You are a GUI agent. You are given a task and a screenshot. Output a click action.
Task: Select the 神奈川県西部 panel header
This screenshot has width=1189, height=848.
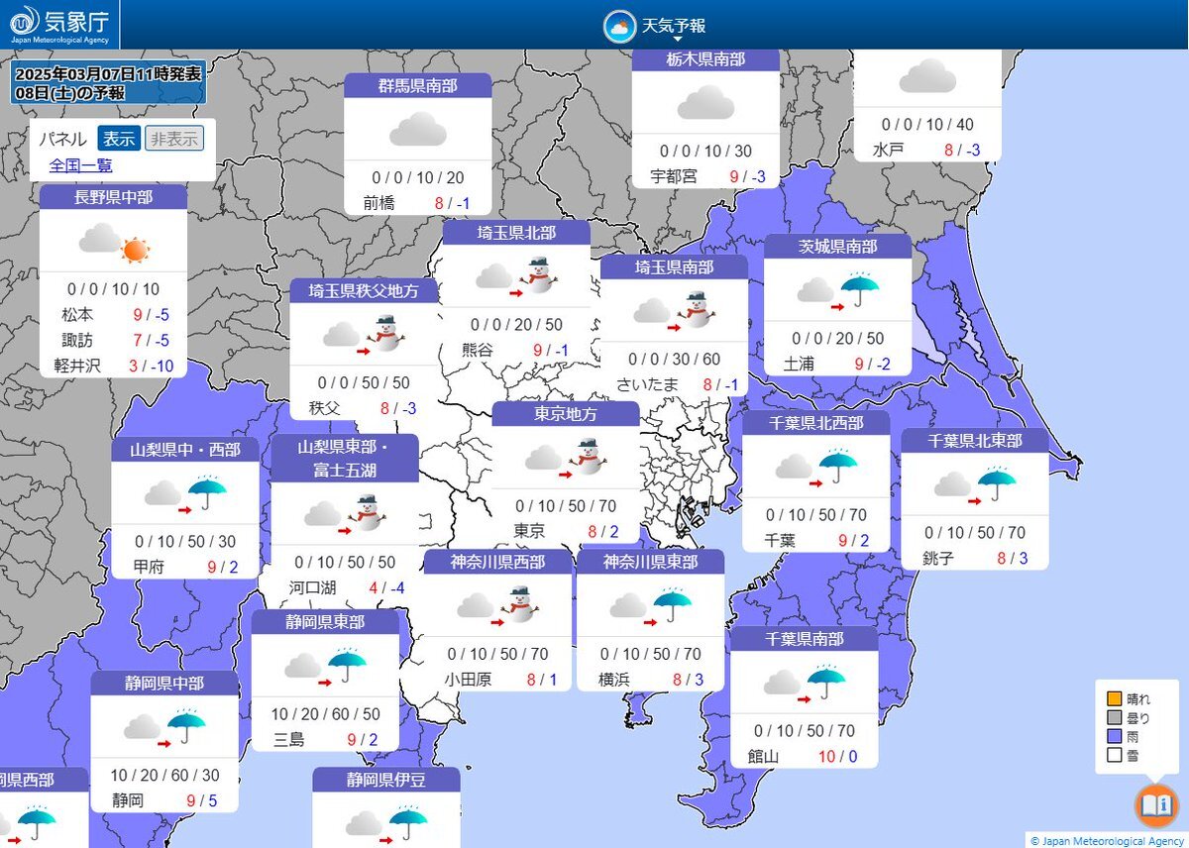click(496, 563)
